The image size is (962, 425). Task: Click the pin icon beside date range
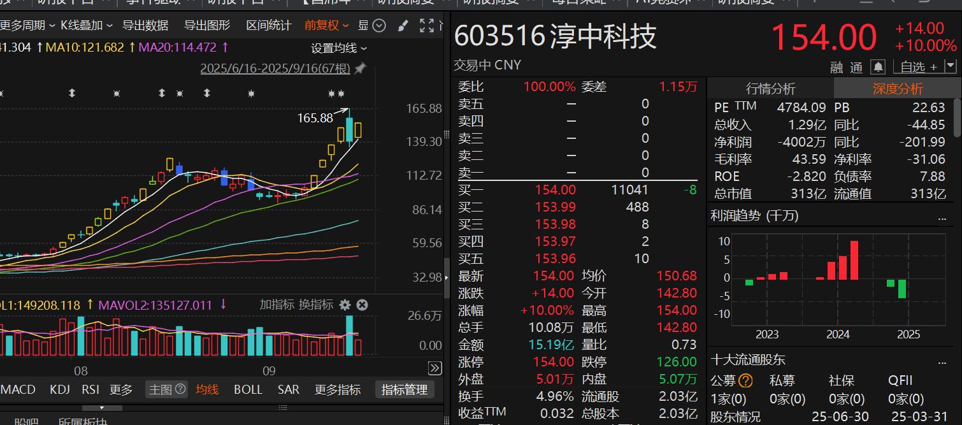(x=360, y=68)
